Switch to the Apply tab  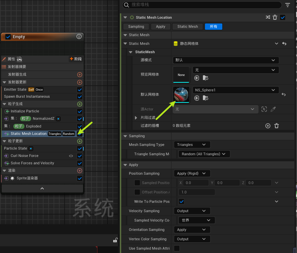(x=160, y=26)
